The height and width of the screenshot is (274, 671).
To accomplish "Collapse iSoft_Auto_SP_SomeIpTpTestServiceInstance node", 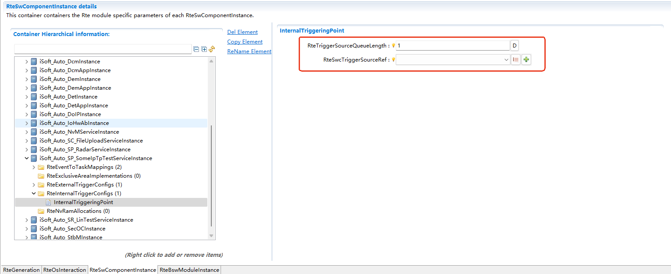I will click(27, 158).
